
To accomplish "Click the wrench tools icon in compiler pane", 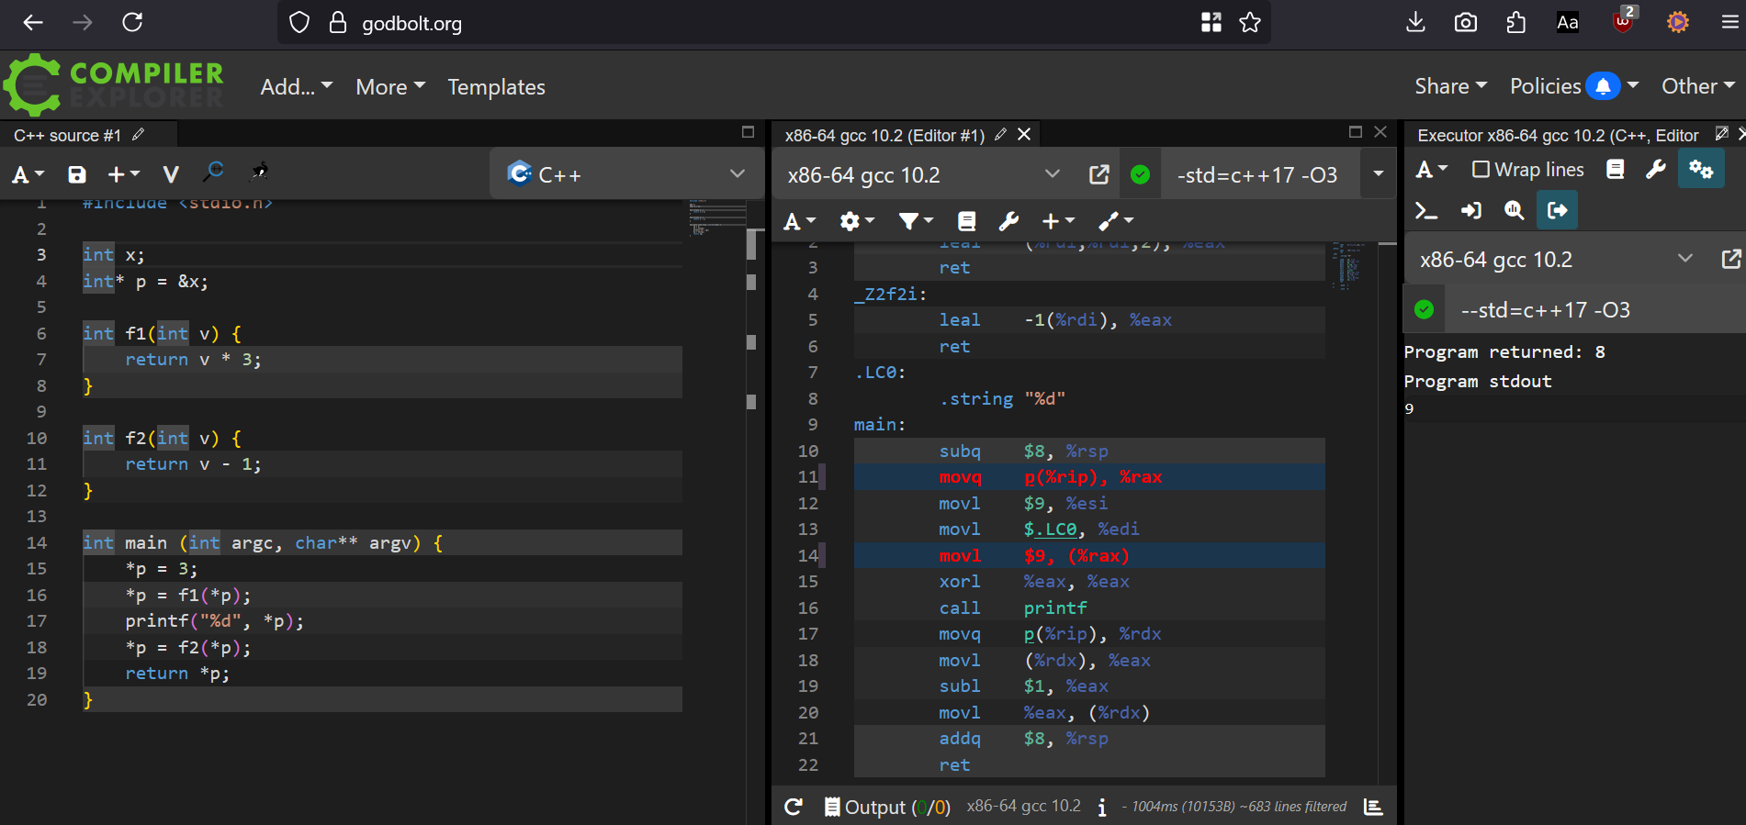I will pos(1008,221).
